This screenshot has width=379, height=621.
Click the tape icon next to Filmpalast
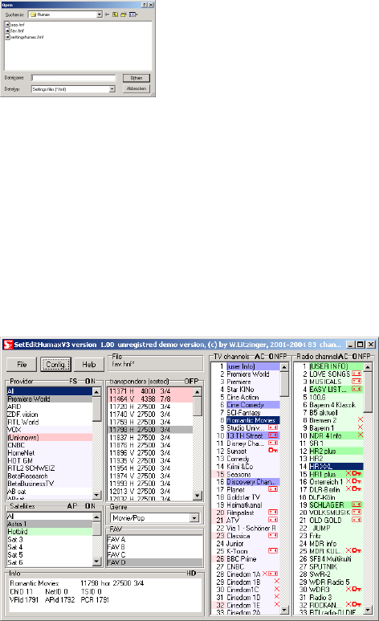coord(273,513)
